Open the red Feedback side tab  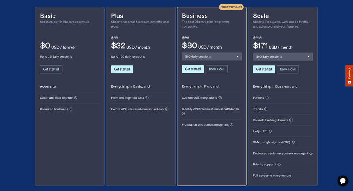coord(349,75)
